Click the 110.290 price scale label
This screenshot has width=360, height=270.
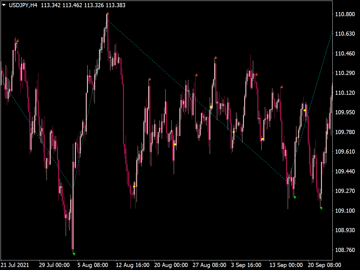pos(344,73)
